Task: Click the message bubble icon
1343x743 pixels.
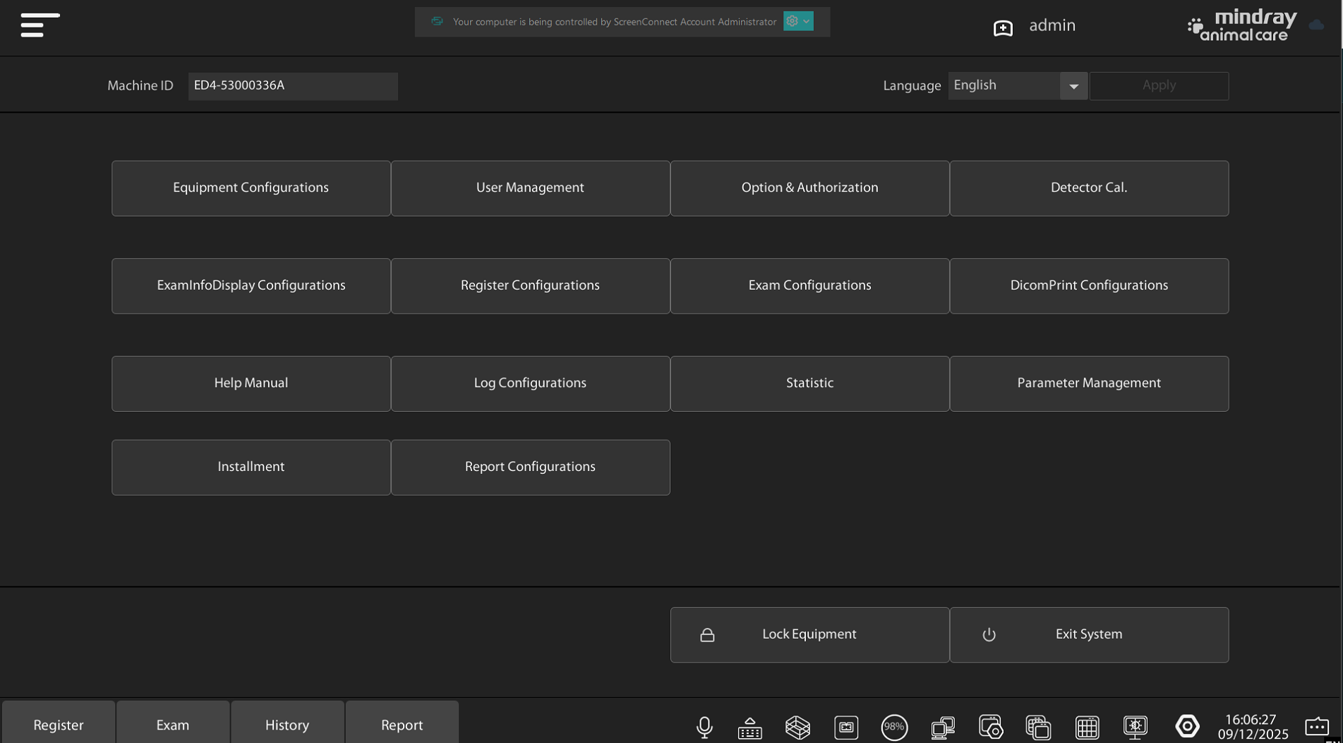Action: point(1317,727)
